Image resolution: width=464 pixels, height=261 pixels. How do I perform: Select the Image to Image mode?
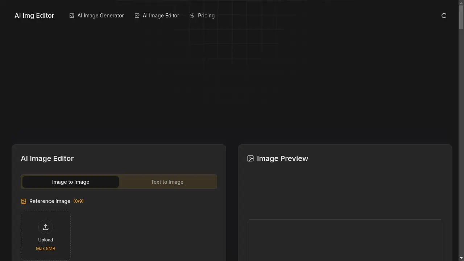coord(70,182)
